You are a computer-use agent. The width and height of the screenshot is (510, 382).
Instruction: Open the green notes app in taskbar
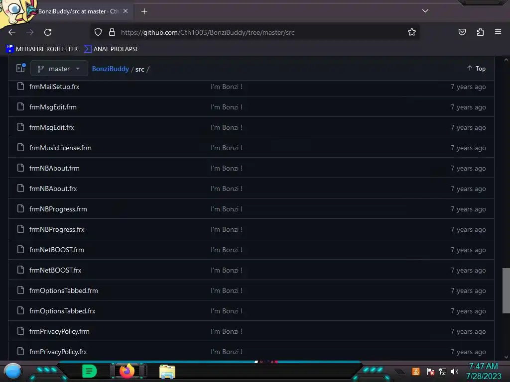pyautogui.click(x=90, y=371)
